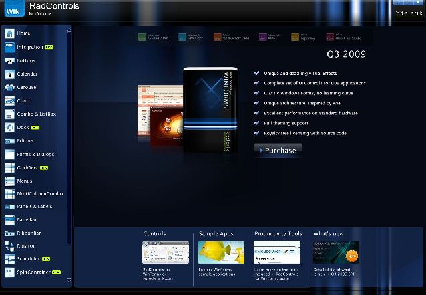Select the Forms & Dialogs icon
Image resolution: width=426 pixels, height=295 pixels.
tap(9, 155)
